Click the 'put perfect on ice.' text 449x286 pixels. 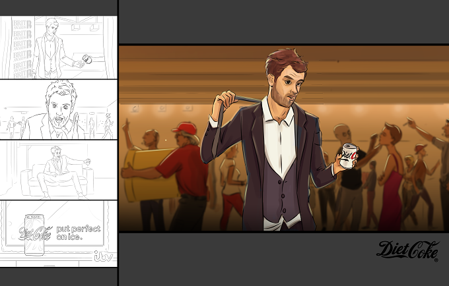(x=79, y=233)
